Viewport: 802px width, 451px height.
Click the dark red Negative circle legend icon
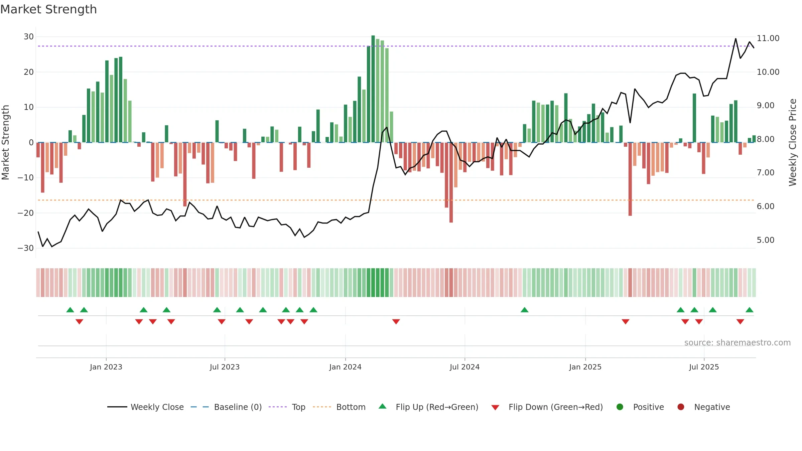tap(681, 407)
